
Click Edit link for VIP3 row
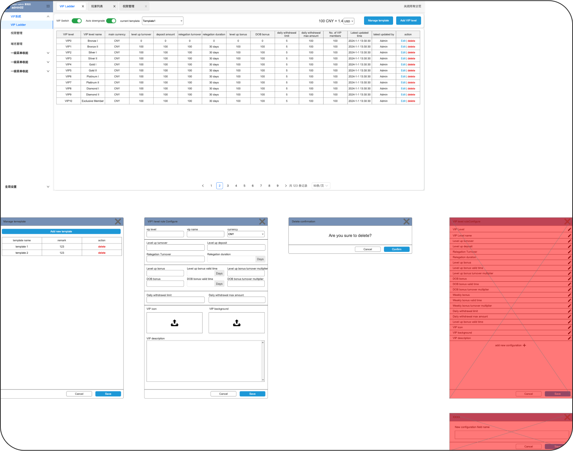(403, 58)
